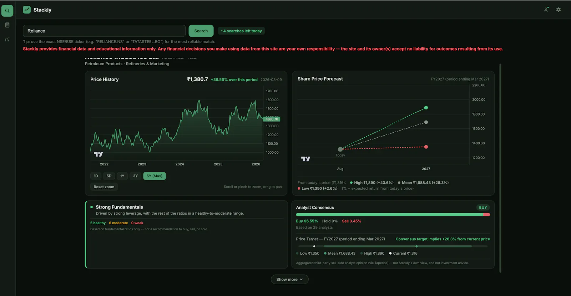The height and width of the screenshot is (296, 571).
Task: Expand the Show more dropdown
Action: pyautogui.click(x=289, y=279)
